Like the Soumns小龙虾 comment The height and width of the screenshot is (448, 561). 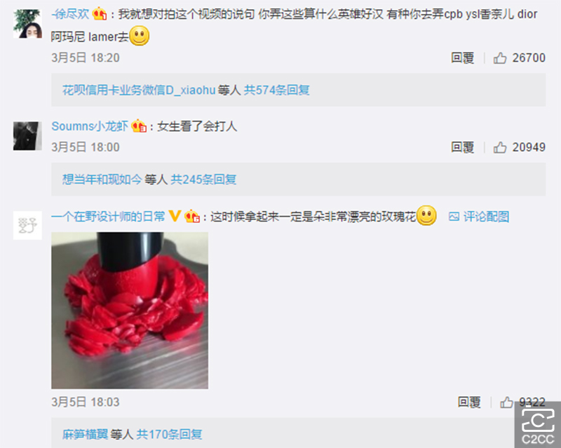pos(500,147)
